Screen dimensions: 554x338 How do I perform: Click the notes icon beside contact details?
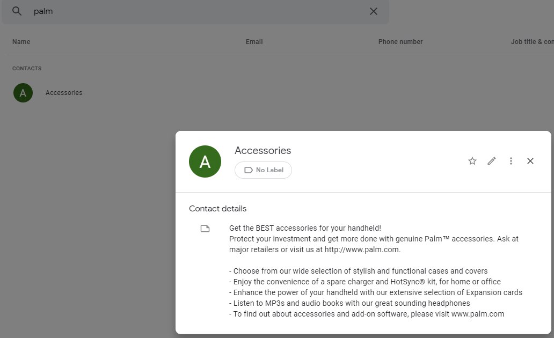pyautogui.click(x=205, y=229)
